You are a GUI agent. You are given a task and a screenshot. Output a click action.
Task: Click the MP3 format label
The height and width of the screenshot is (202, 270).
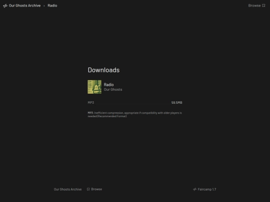[x=91, y=103]
